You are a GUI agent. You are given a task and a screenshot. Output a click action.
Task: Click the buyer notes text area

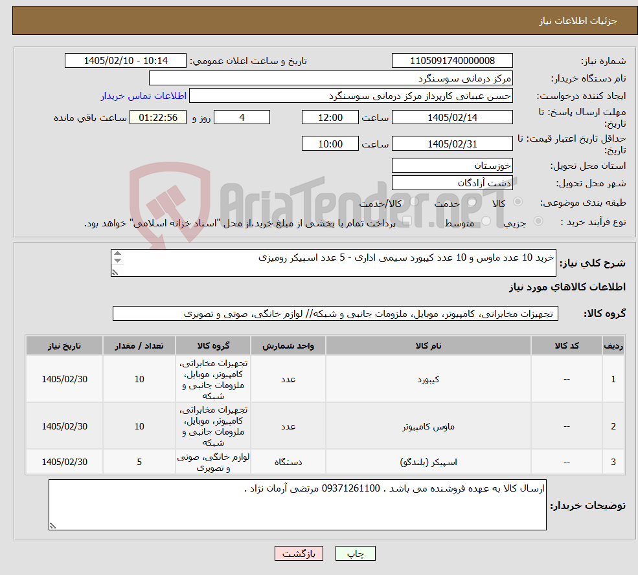coord(297,504)
